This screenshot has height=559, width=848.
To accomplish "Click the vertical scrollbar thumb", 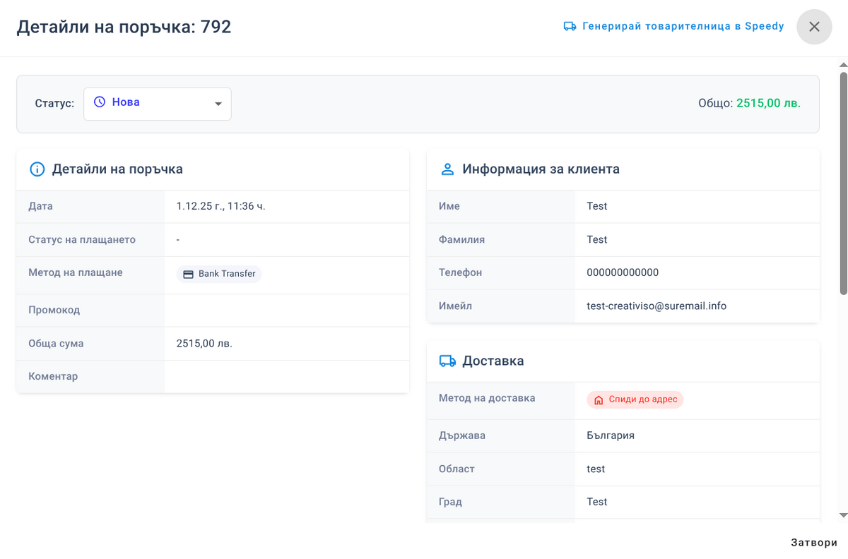I will tap(843, 183).
